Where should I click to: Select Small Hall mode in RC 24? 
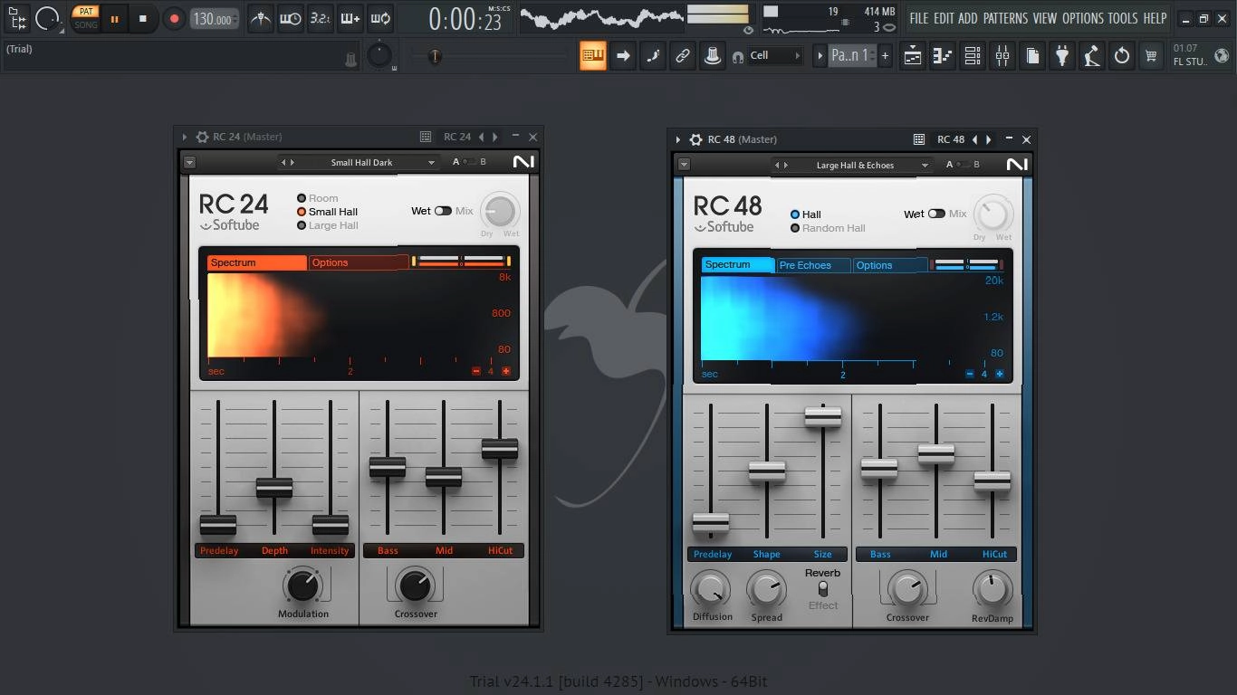tap(327, 212)
